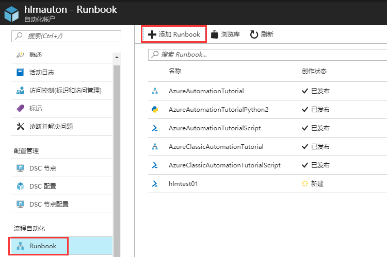Click graphical icon beside AzureAutomationTutorial

pyautogui.click(x=155, y=91)
